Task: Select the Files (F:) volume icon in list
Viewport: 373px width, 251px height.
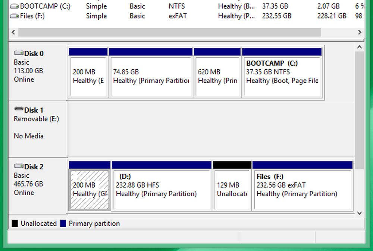Action: (14, 16)
